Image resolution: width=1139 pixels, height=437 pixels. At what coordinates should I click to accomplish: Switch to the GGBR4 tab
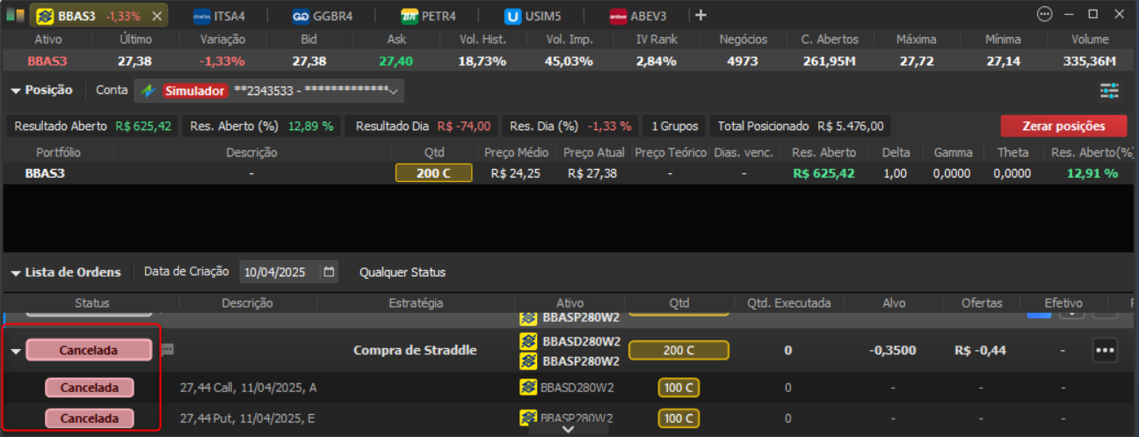click(323, 16)
